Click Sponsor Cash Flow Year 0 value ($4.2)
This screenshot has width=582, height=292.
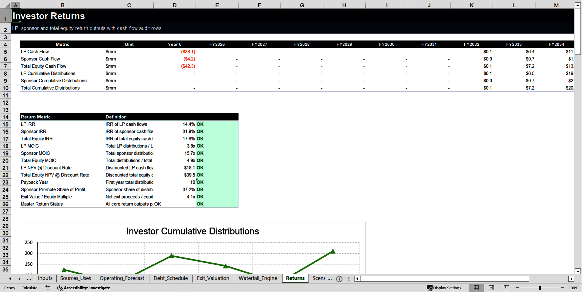[189, 59]
